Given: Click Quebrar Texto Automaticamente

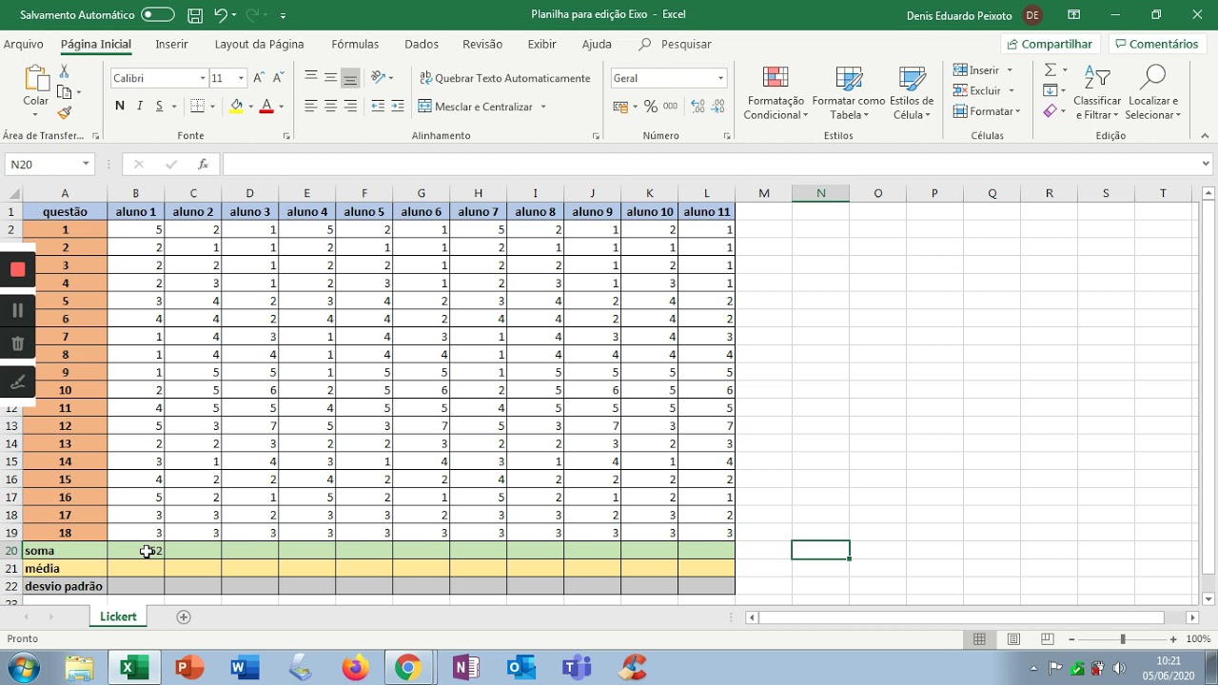Looking at the screenshot, I should (504, 78).
